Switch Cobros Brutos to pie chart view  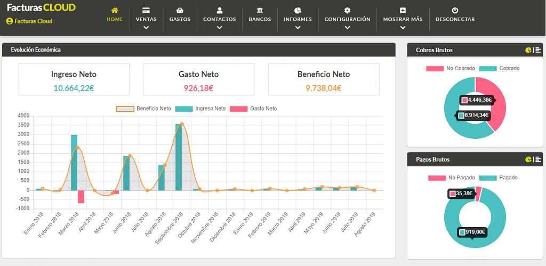click(528, 50)
